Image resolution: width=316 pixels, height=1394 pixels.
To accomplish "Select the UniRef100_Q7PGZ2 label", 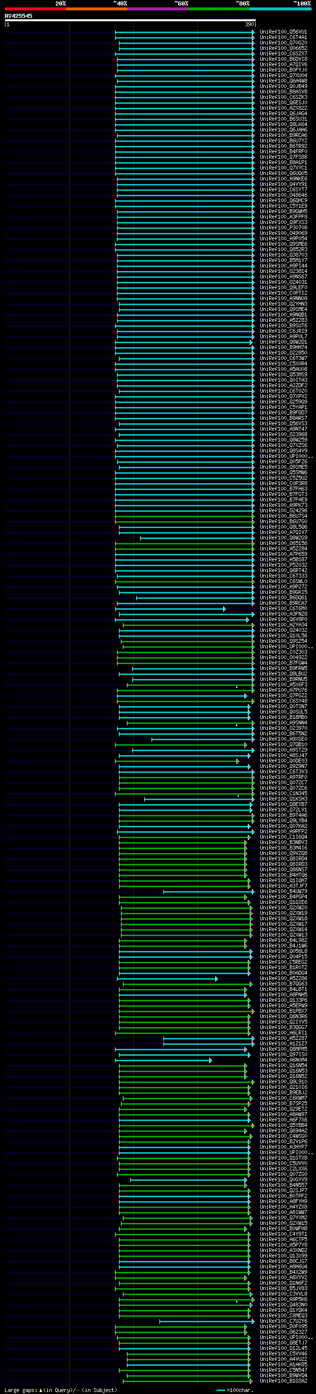I will click(x=283, y=695).
